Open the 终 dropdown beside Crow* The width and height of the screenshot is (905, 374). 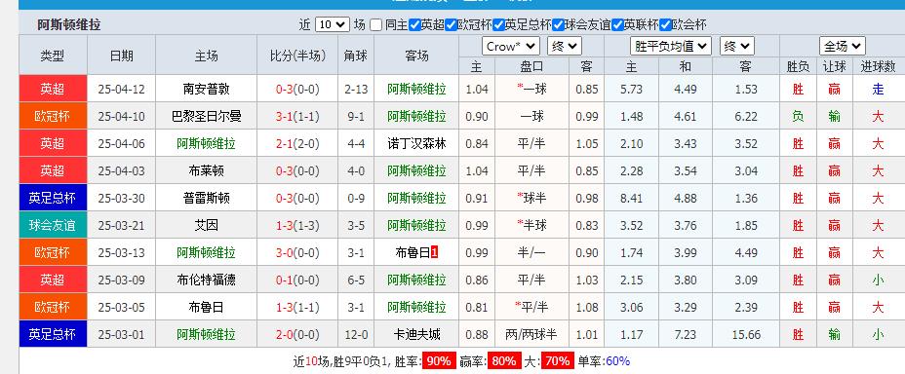[565, 46]
